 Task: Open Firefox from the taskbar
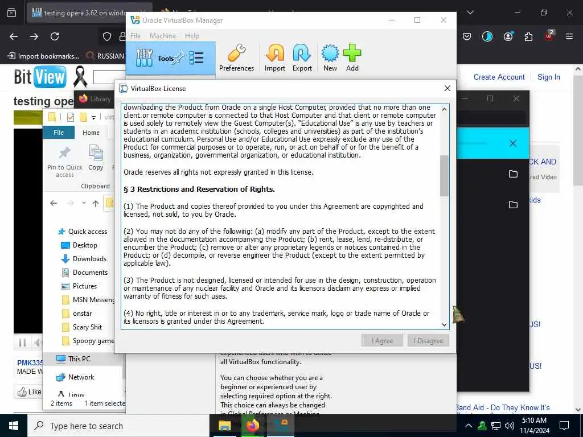coord(252,426)
